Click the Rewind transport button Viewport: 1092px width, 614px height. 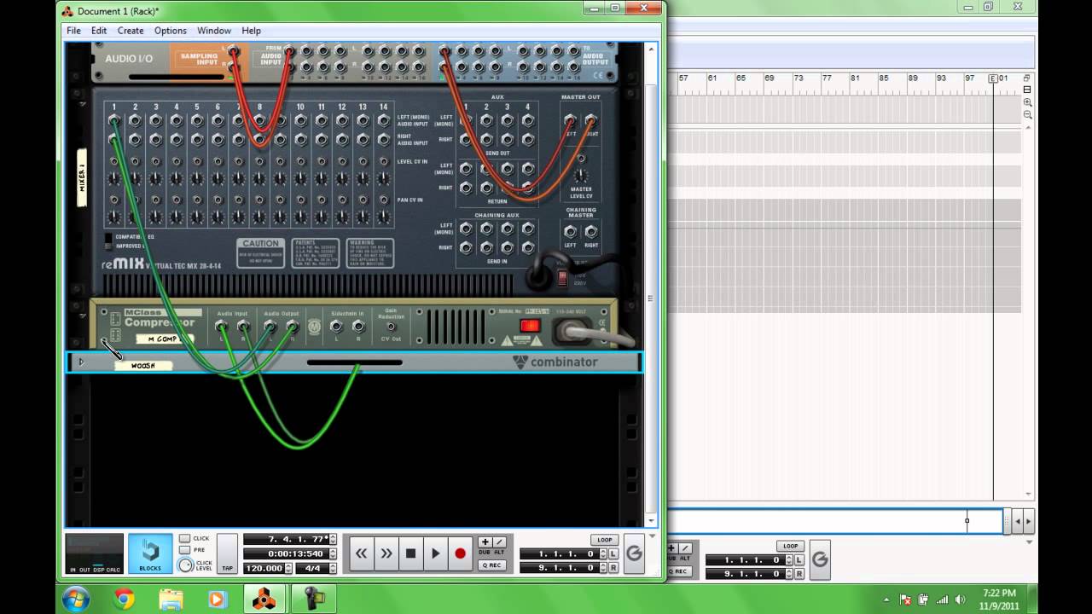(361, 553)
